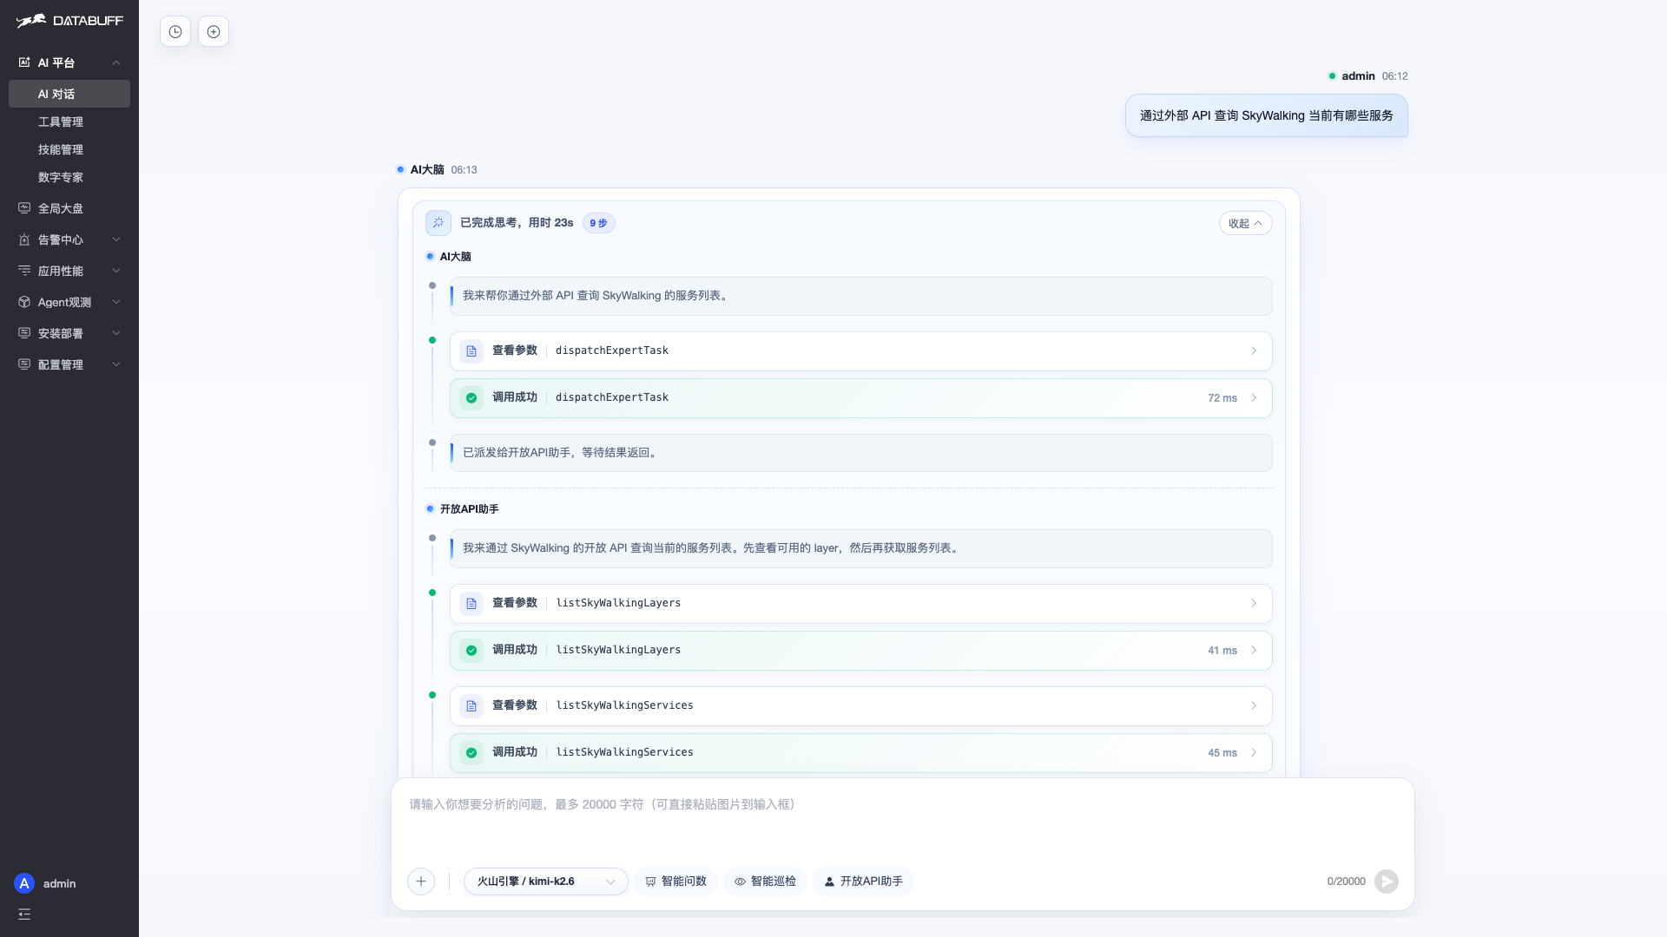This screenshot has width=1667, height=937.
Task: Click the thinking sparkle icon beside 已完成思考
Action: [438, 223]
